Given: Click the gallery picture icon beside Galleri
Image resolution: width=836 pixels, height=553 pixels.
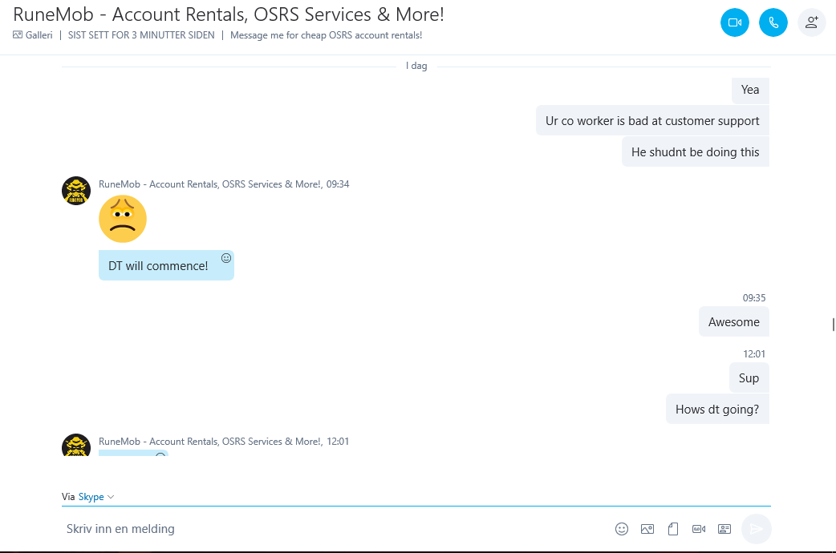Looking at the screenshot, I should click(x=18, y=35).
